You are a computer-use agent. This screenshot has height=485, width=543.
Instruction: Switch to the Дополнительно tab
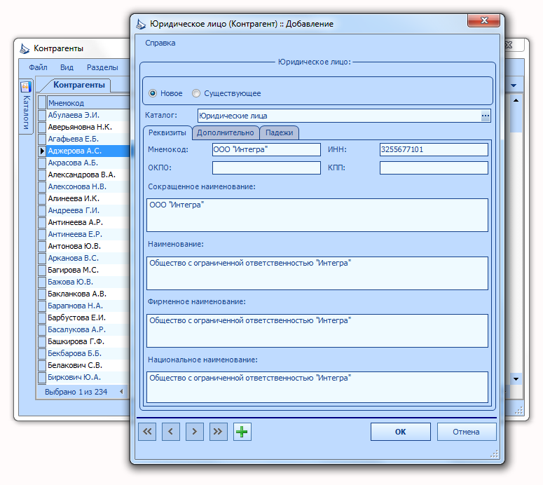point(226,132)
